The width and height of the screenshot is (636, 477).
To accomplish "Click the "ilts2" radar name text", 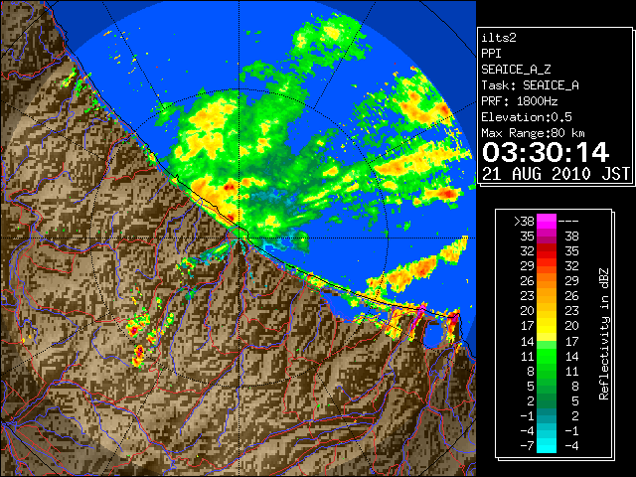I will point(499,38).
